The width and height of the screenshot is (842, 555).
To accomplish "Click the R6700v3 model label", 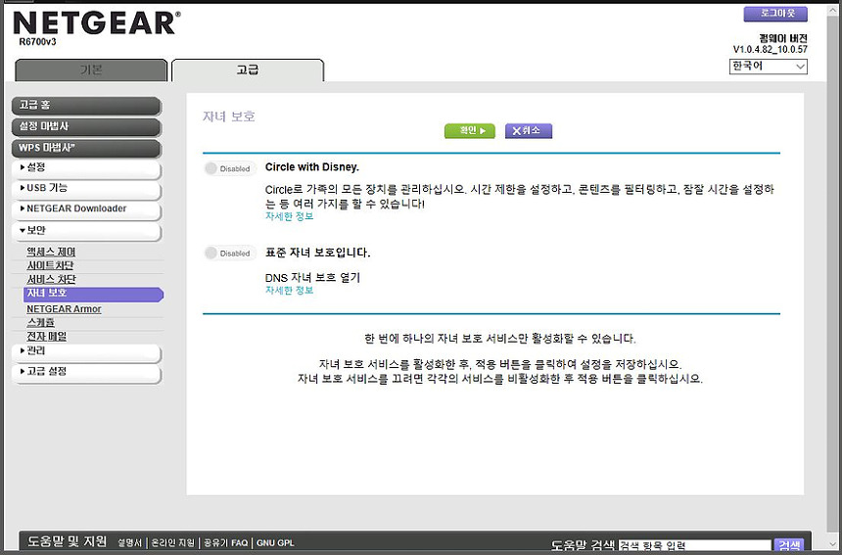I will point(37,42).
